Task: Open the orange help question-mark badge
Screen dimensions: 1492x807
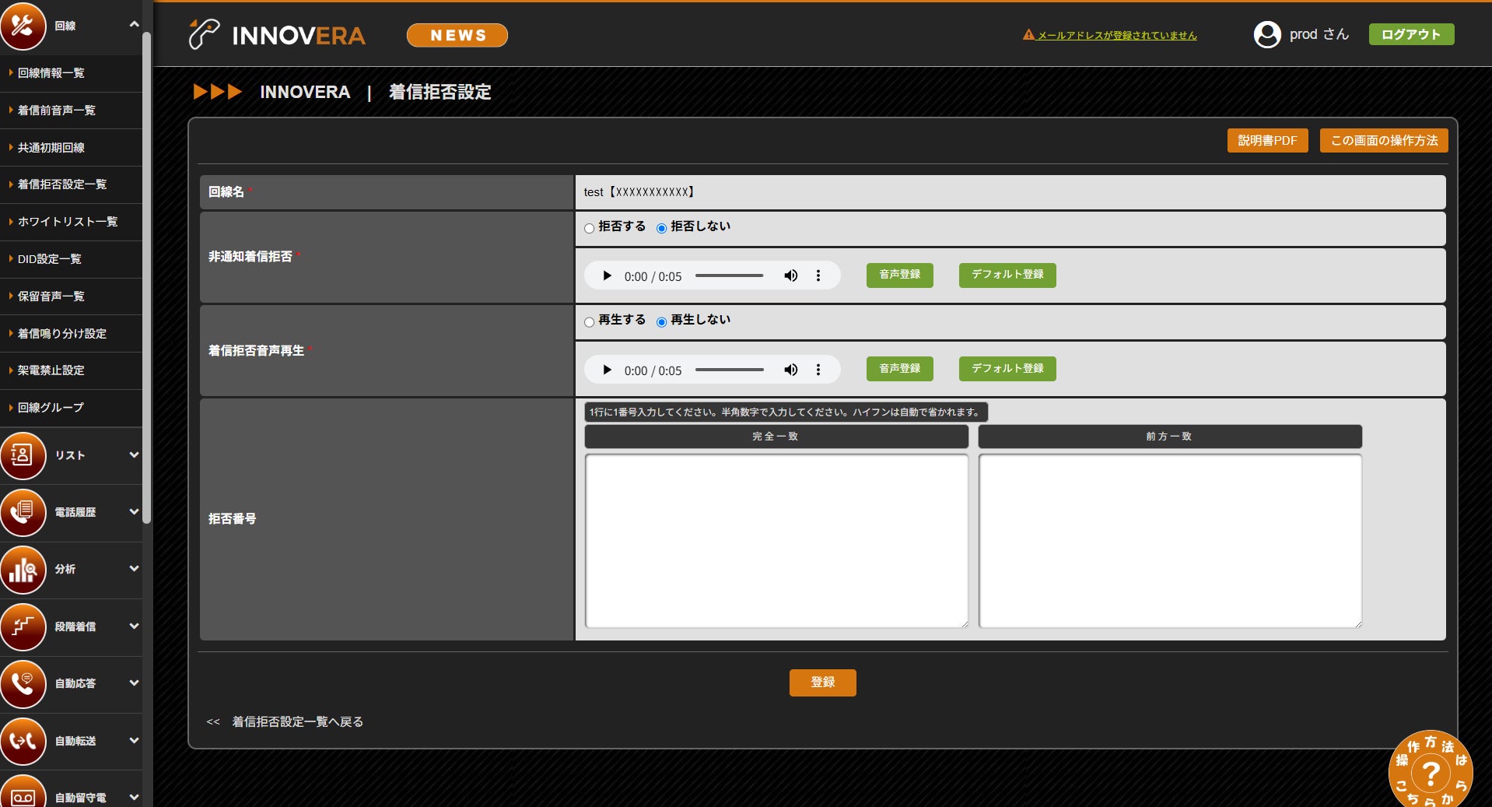Action: 1431,770
